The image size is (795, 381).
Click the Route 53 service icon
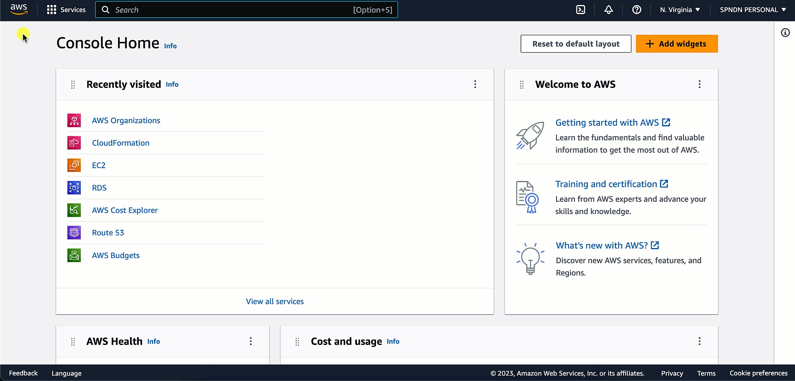(x=74, y=233)
